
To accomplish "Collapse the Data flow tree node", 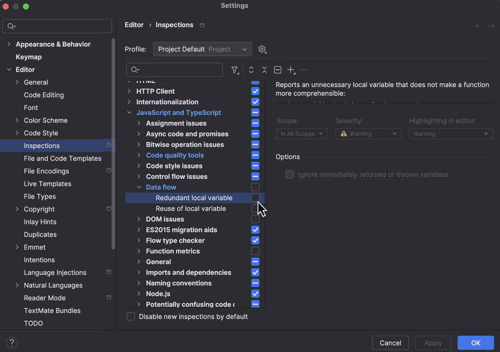I will [x=139, y=187].
